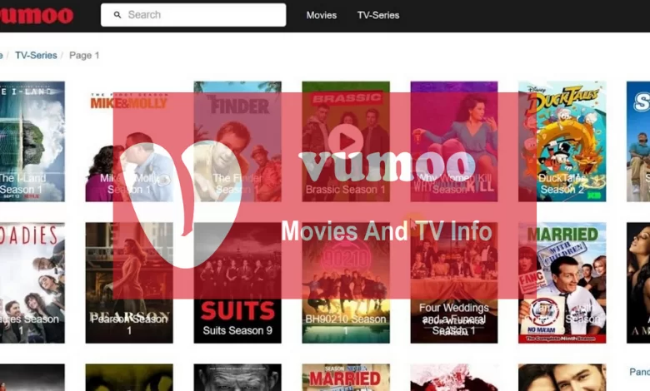Click the Vumoo logo in header
Viewport: 650px width, 391px height.
[x=37, y=15]
